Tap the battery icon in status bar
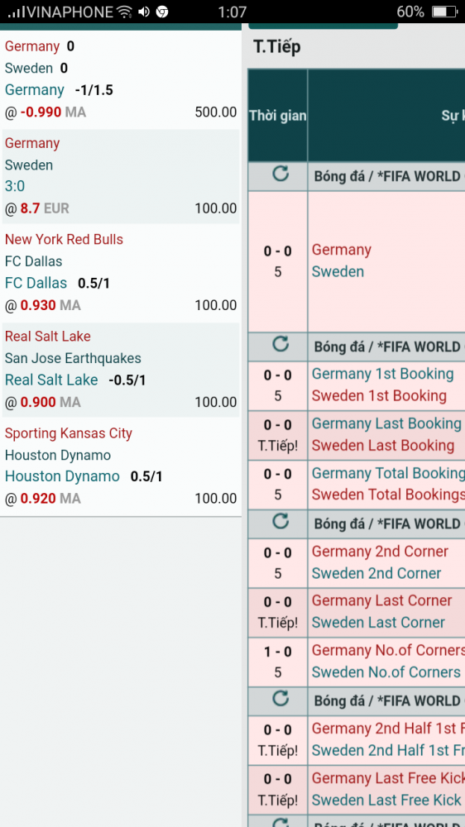 [443, 12]
